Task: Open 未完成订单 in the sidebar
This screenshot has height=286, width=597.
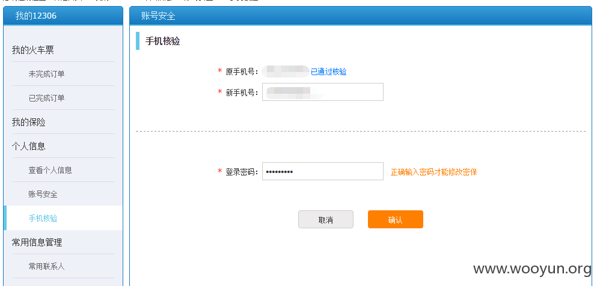Action: 46,74
